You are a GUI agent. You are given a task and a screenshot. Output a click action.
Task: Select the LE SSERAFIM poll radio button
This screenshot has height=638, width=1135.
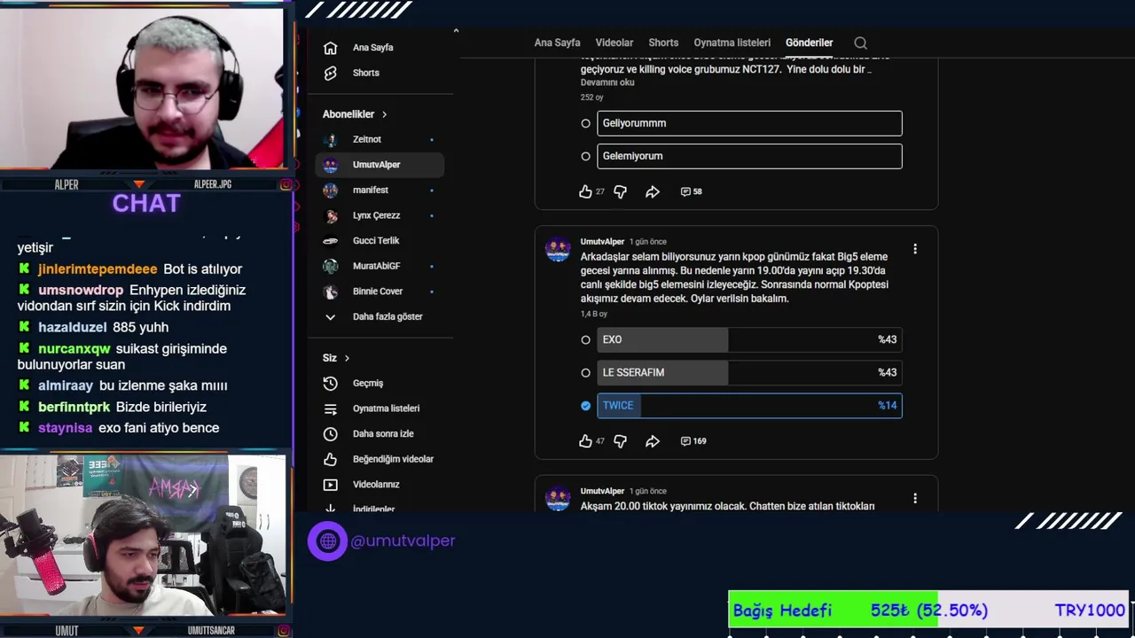point(585,372)
